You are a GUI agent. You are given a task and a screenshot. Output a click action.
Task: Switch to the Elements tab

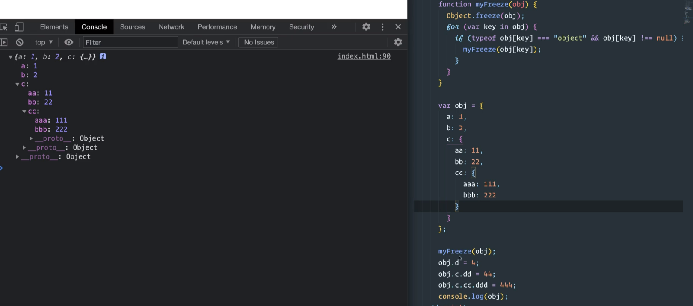click(x=54, y=27)
